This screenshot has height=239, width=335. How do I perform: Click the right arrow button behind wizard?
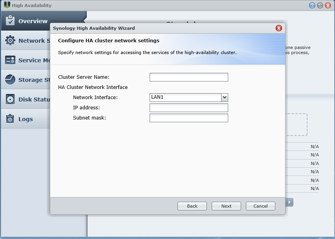point(289,202)
